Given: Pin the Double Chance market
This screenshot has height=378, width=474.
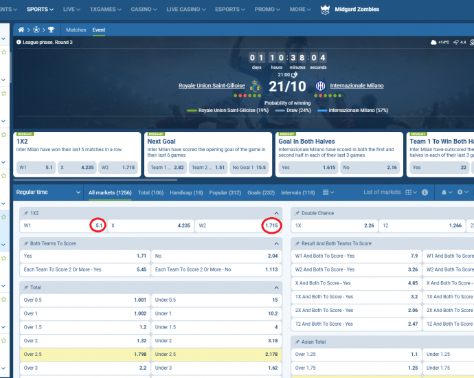Looking at the screenshot, I should click(297, 213).
